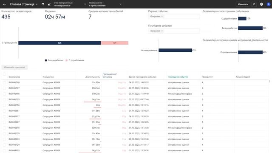This screenshot has width=272, height=153.
Task: Click the pink С доработками 109 stacked bar
Action: point(114,43)
